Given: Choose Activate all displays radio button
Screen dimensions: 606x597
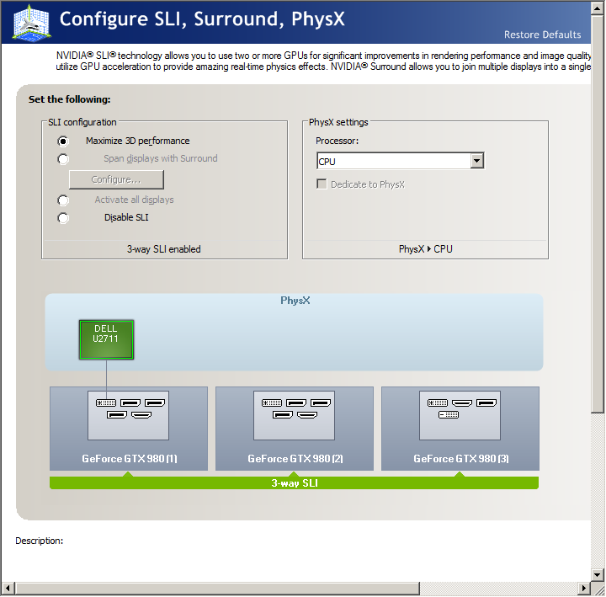Looking at the screenshot, I should tap(63, 200).
